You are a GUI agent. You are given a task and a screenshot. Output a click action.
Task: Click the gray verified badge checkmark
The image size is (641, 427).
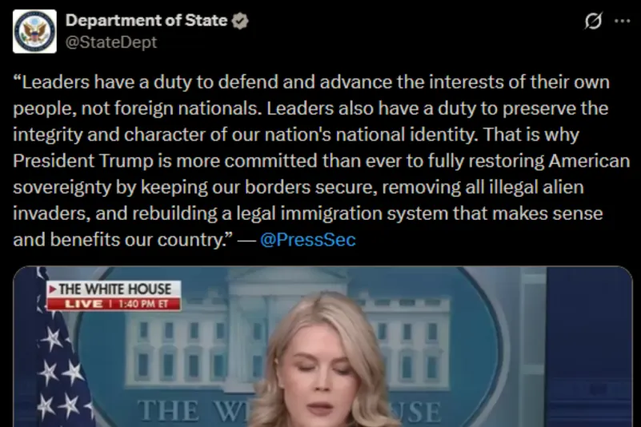(240, 21)
